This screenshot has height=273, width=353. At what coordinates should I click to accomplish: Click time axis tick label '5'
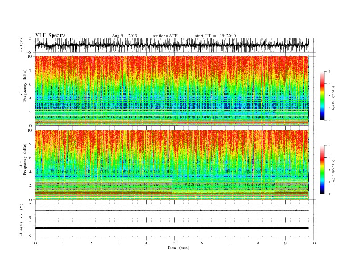[x=174, y=243]
